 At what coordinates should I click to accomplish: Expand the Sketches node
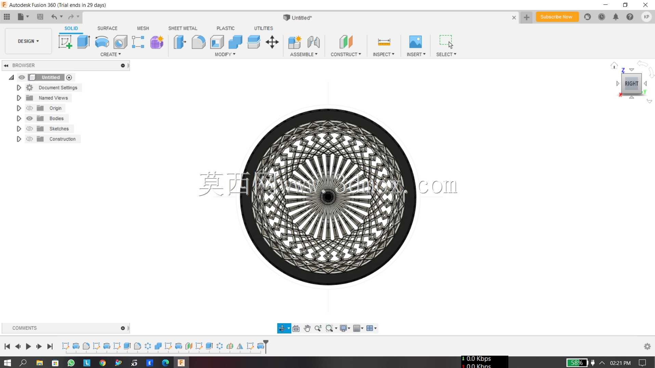click(x=19, y=129)
